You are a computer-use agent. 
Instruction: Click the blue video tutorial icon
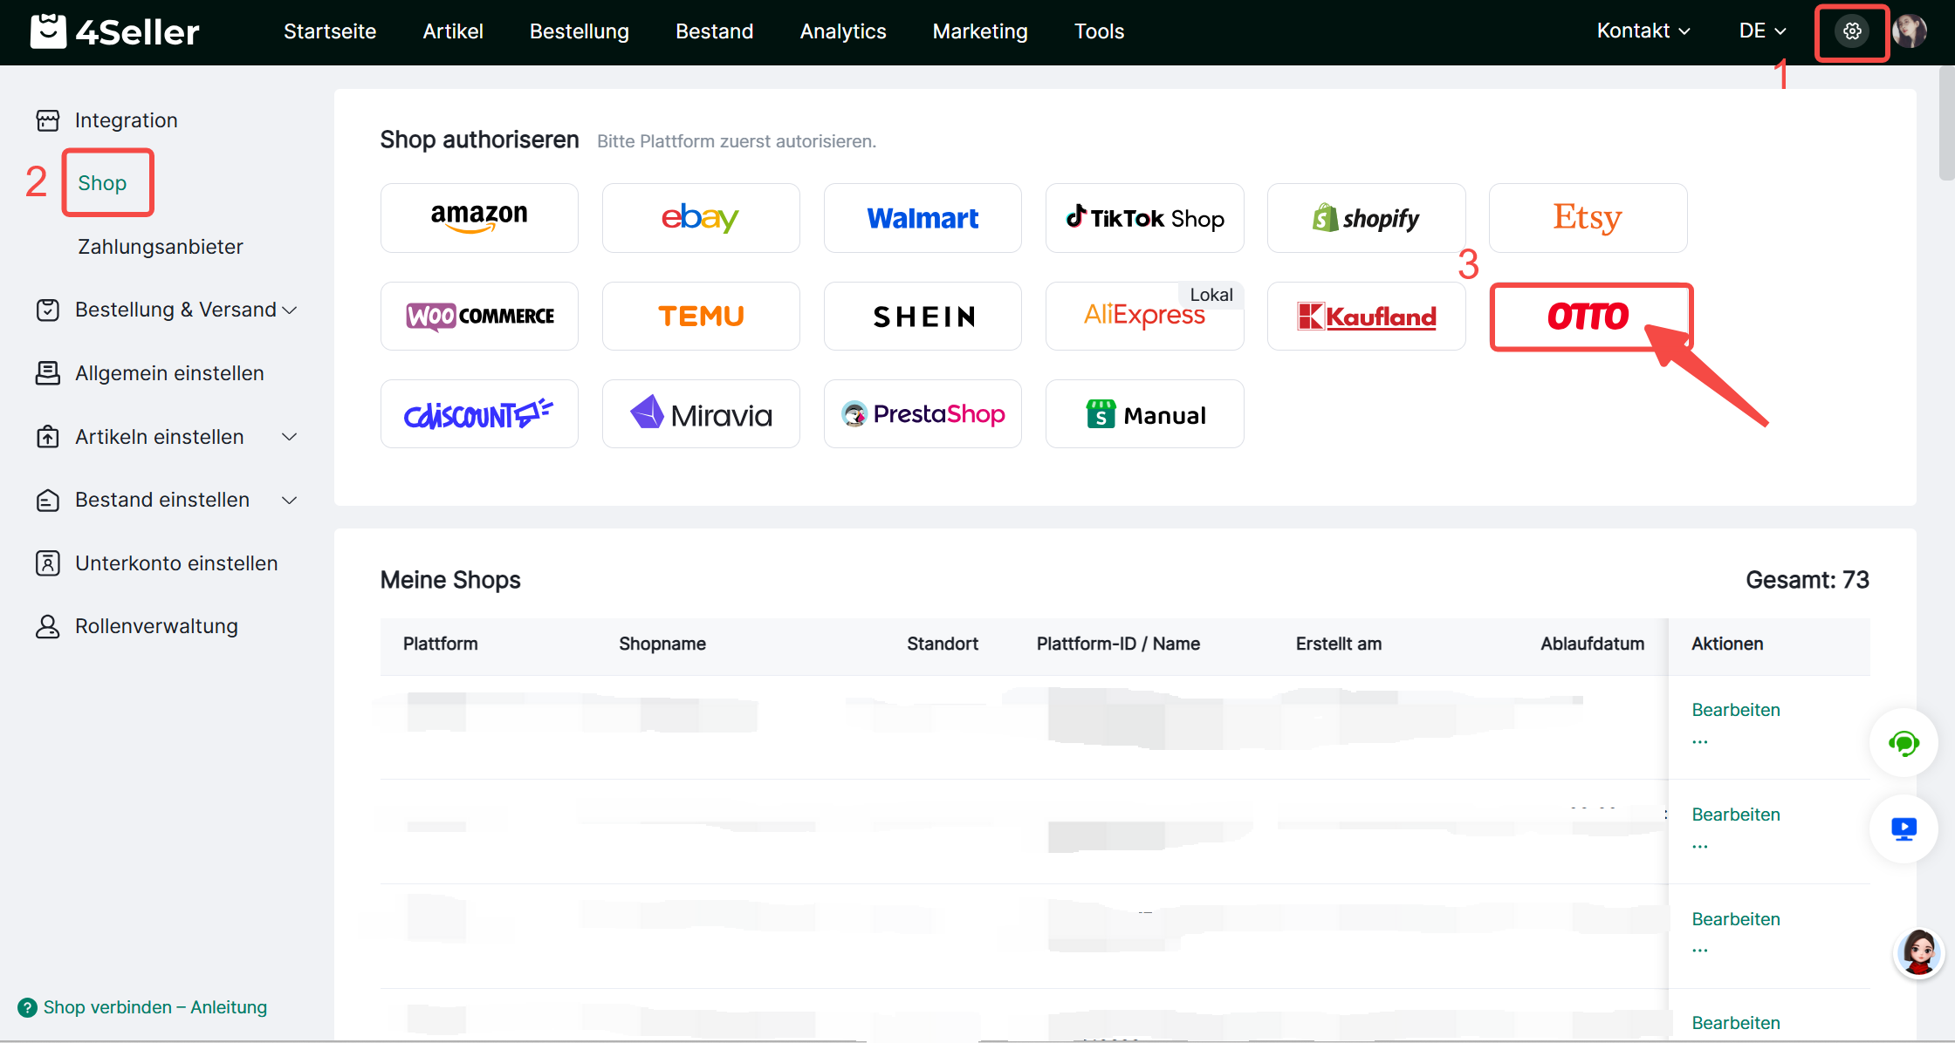tap(1903, 828)
